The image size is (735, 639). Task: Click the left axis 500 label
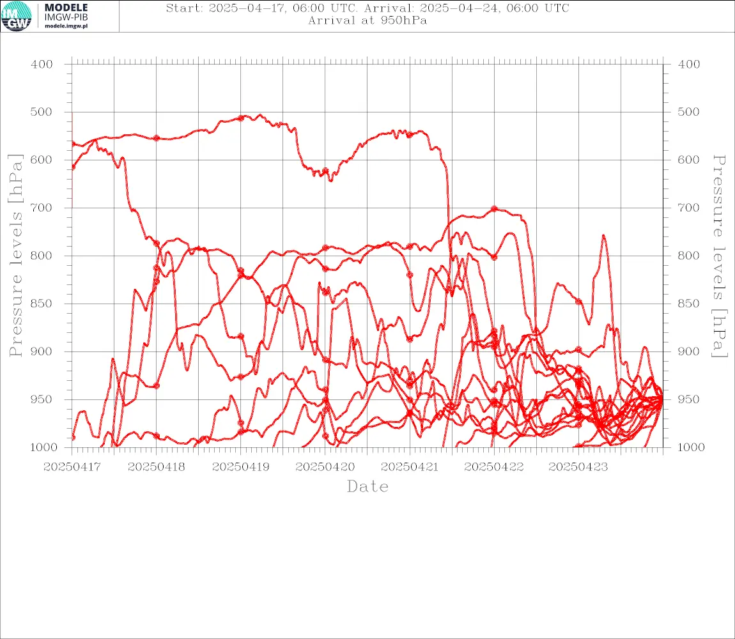(x=42, y=112)
